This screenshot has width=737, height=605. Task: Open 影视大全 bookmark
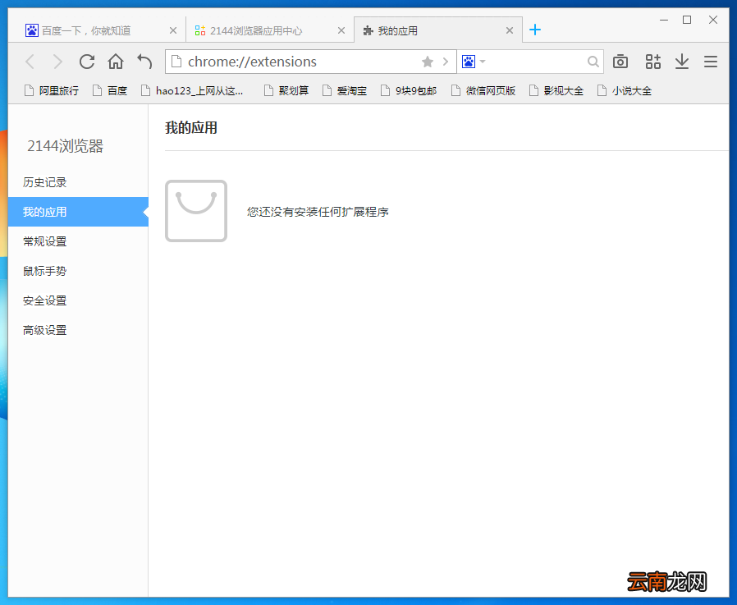tap(556, 91)
